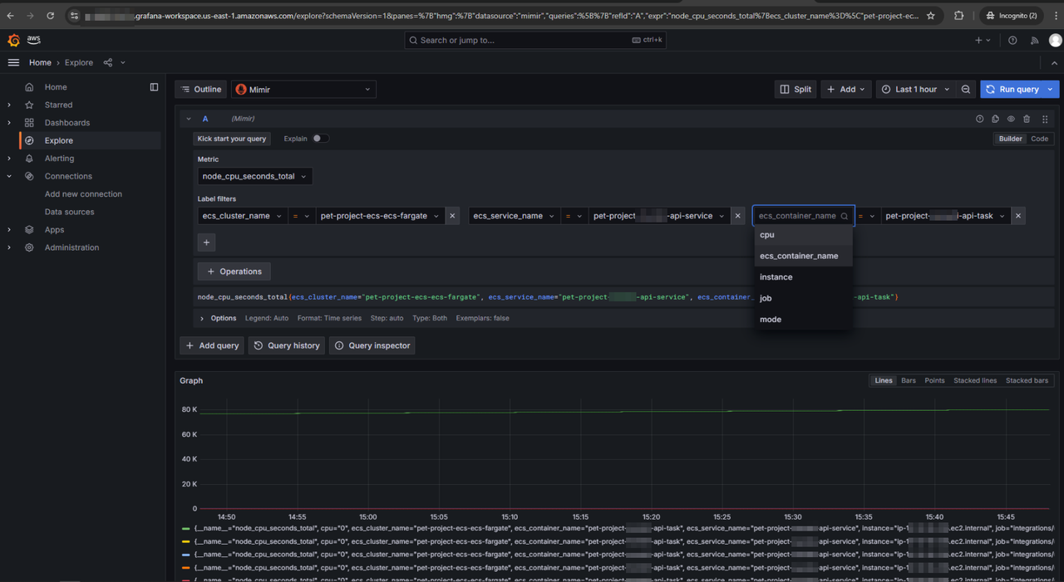Add a new label filter with plus
The image size is (1064, 582).
click(207, 242)
